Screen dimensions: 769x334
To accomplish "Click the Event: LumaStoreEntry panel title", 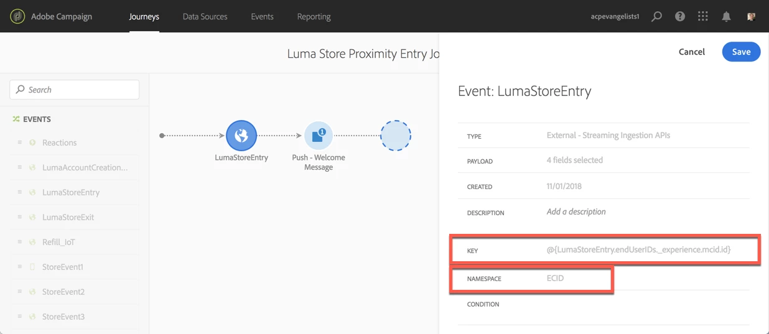I will point(524,91).
